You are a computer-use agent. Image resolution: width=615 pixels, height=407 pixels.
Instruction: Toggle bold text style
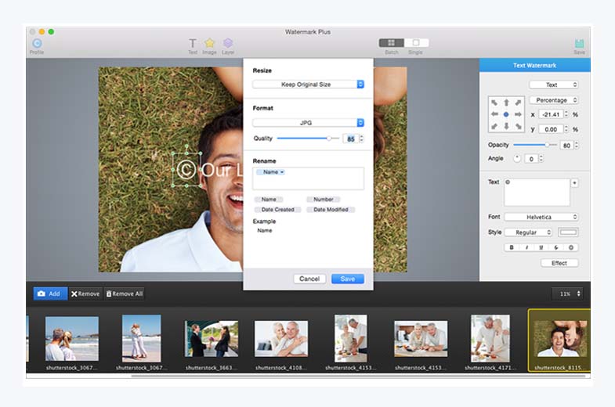pyautogui.click(x=512, y=247)
